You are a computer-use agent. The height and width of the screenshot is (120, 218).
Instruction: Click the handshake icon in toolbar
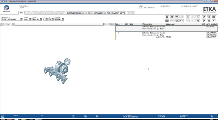coord(177,17)
